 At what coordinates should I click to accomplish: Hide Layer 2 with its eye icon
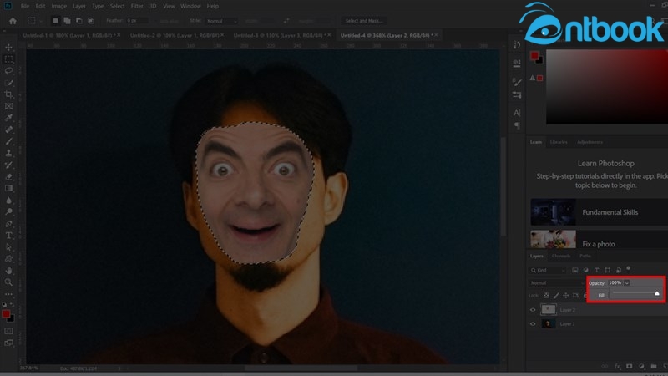(x=533, y=310)
